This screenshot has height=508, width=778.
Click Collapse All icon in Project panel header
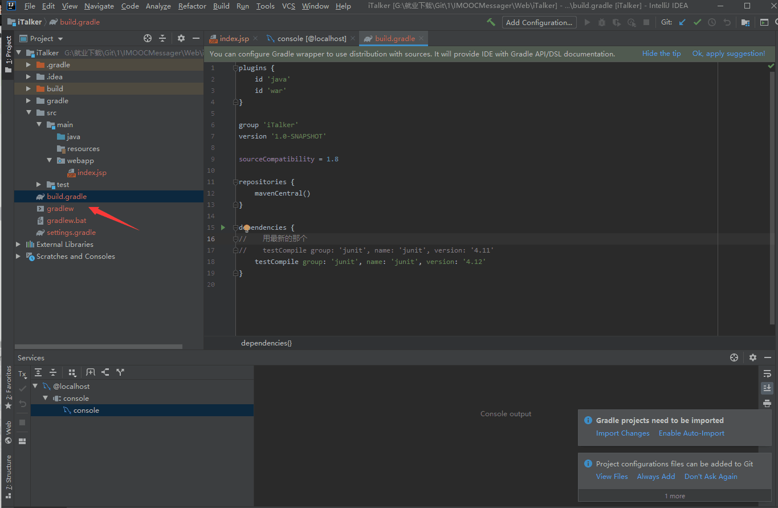pos(162,38)
